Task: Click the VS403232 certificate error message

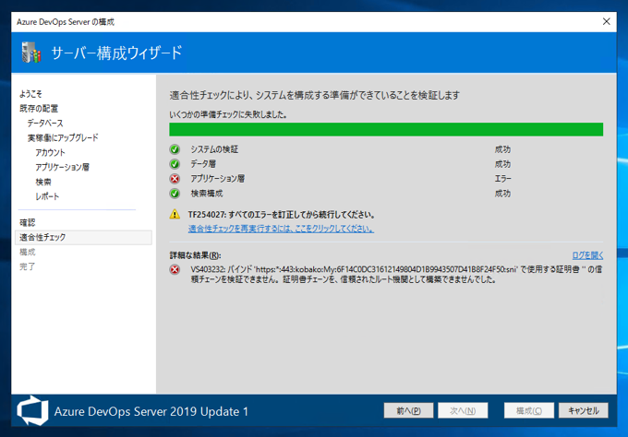Action: click(x=396, y=274)
